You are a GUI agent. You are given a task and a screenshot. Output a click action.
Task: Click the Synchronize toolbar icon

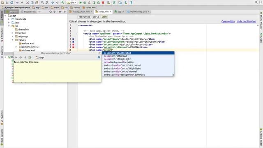pos(12,2)
